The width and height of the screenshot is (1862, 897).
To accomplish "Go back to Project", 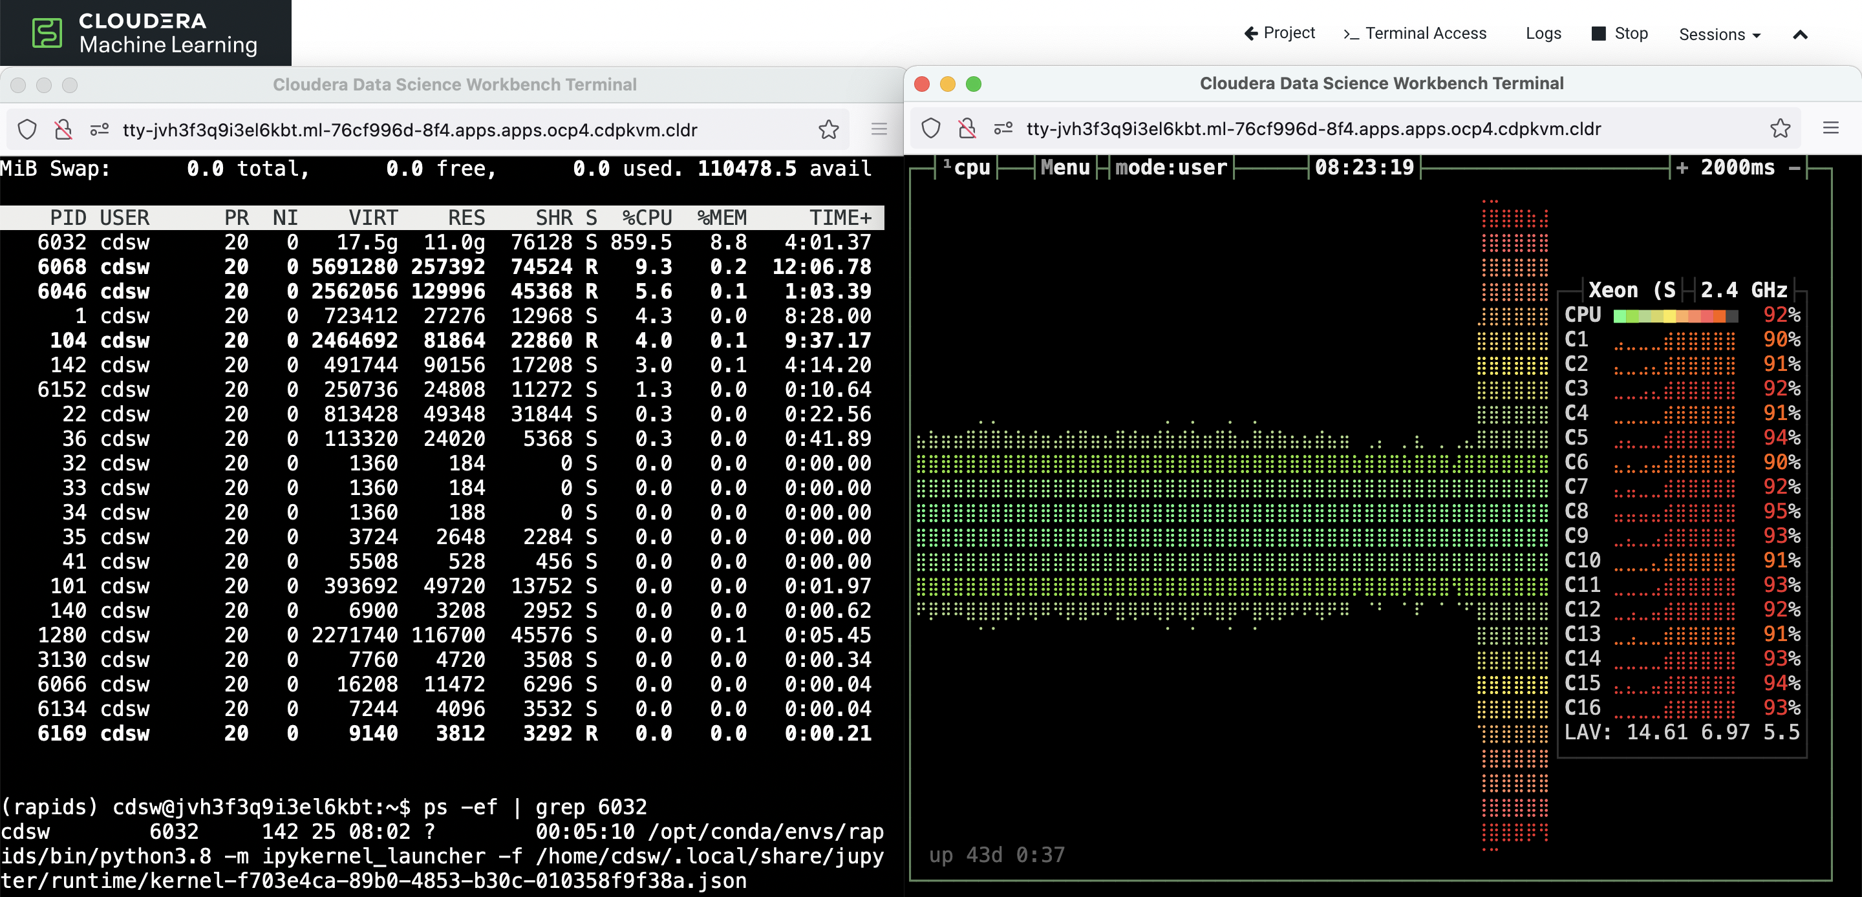I will [1279, 33].
